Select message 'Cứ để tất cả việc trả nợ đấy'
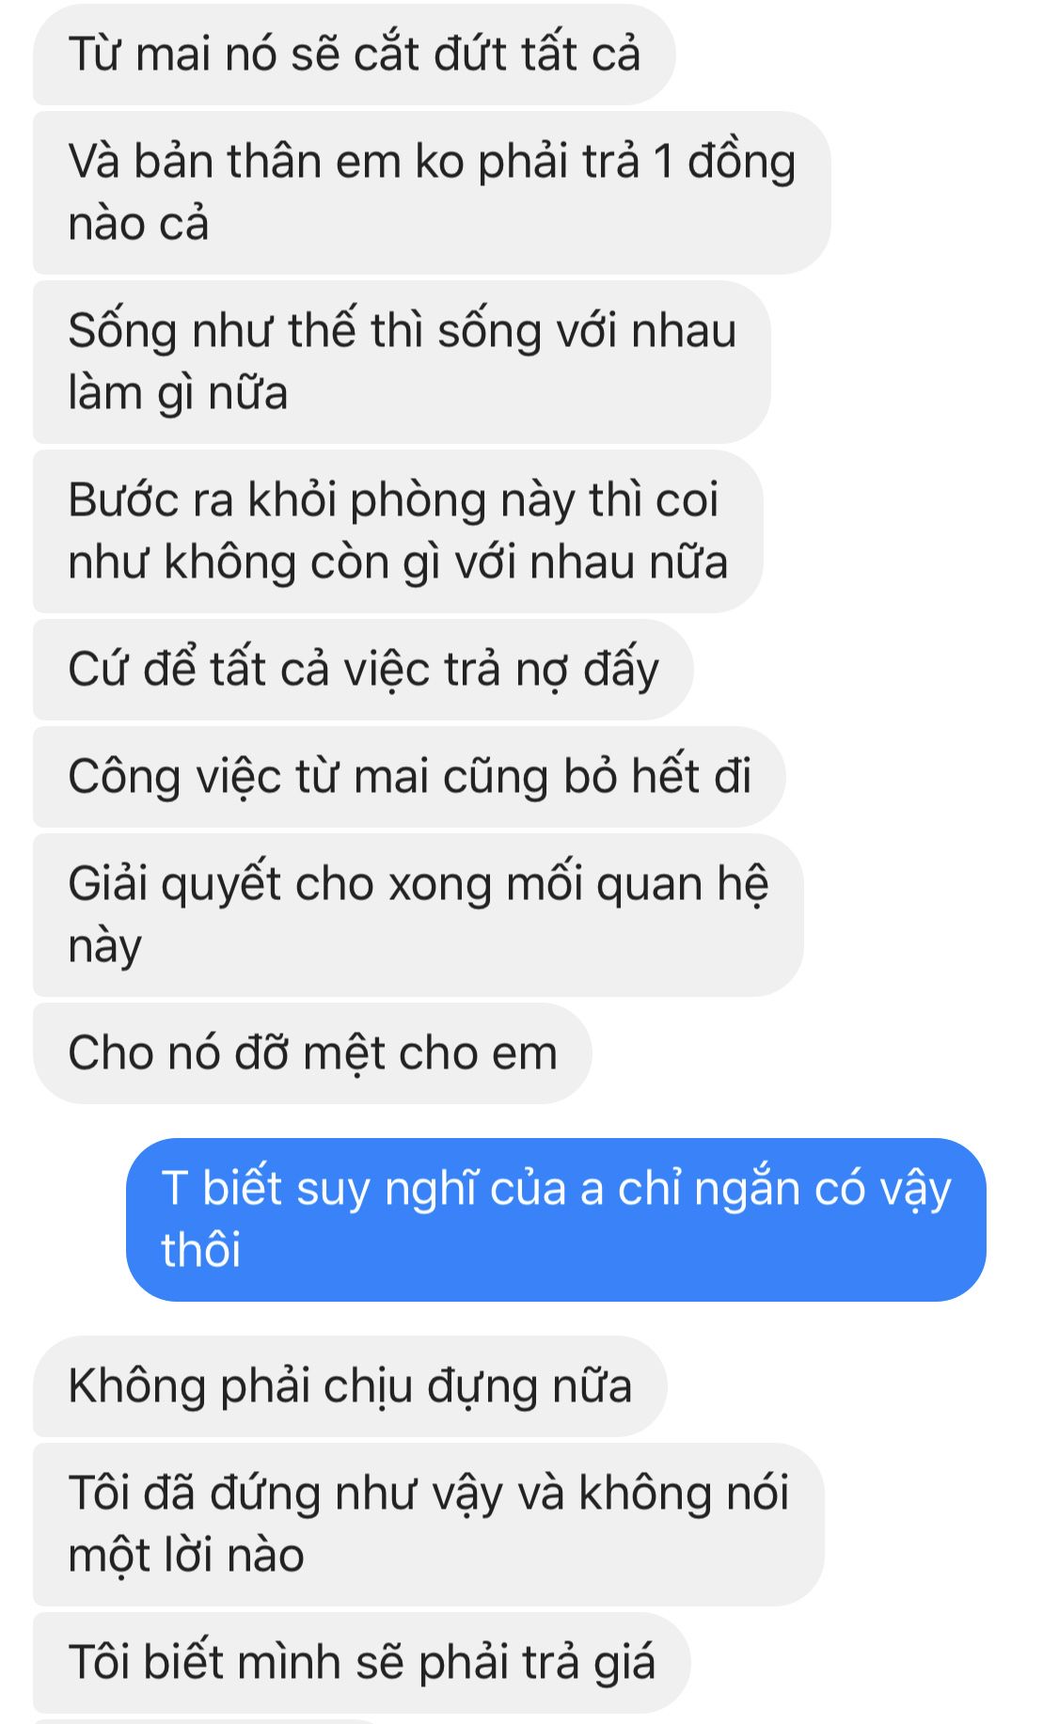This screenshot has width=1043, height=1724. (x=363, y=670)
